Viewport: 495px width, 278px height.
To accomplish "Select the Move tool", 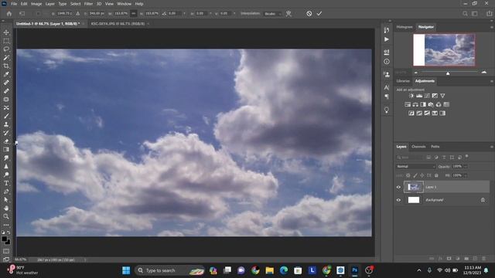I will click(x=6, y=32).
